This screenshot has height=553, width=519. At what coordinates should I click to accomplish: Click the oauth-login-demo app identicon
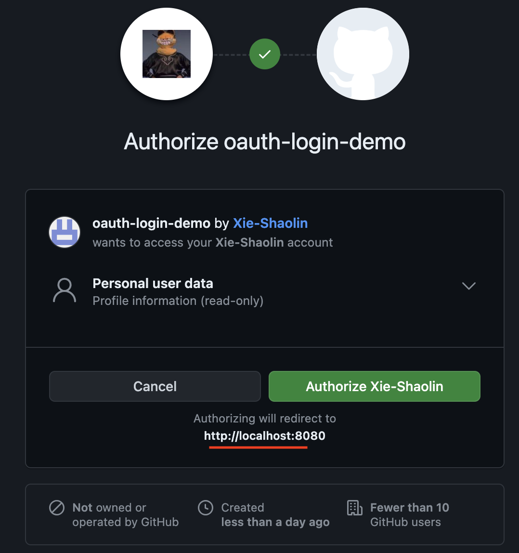coord(65,232)
